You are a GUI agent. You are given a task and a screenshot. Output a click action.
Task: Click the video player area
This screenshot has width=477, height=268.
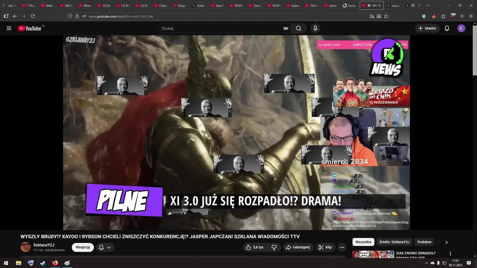pyautogui.click(x=236, y=133)
